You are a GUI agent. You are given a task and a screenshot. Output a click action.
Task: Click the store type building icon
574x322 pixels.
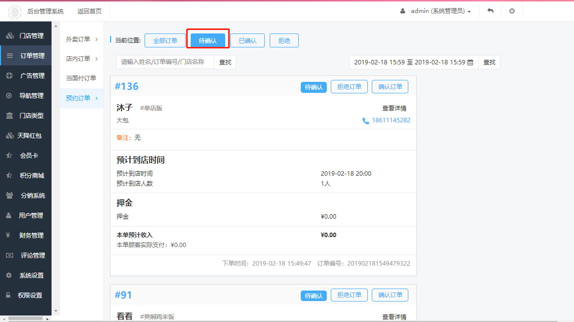(x=10, y=115)
